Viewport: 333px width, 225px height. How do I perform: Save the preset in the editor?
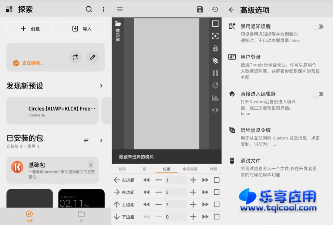pyautogui.click(x=200, y=10)
